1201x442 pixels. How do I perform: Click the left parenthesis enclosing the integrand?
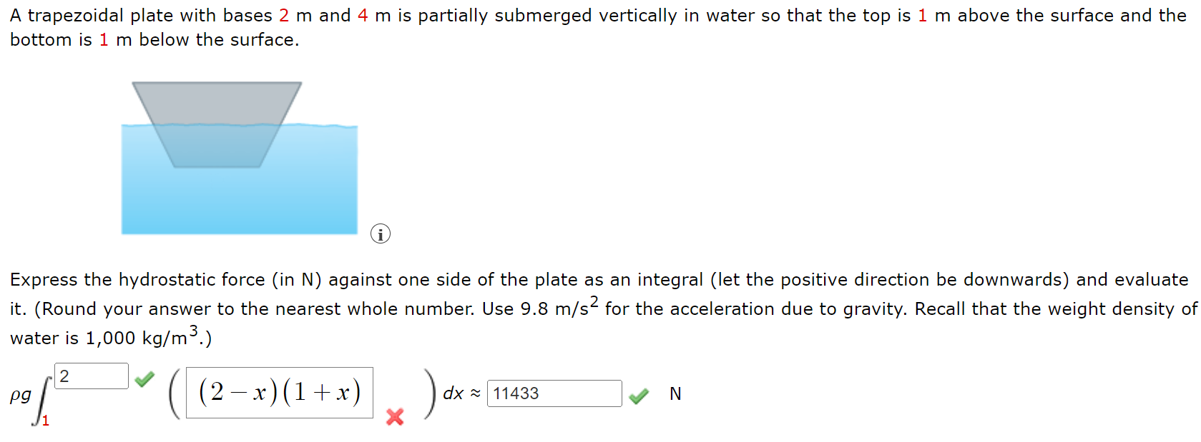coord(172,393)
